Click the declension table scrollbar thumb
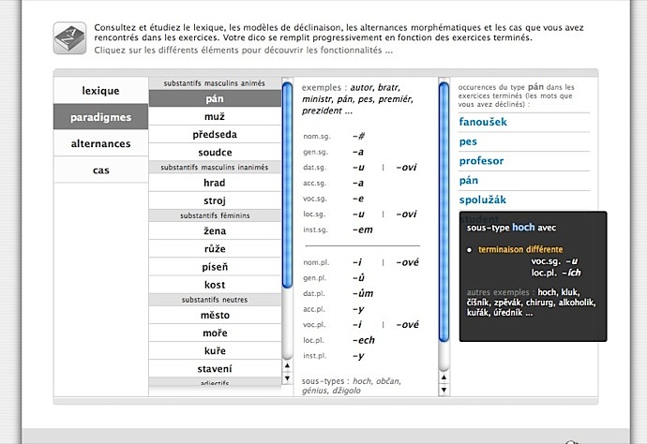This screenshot has width=647, height=444. tap(444, 212)
